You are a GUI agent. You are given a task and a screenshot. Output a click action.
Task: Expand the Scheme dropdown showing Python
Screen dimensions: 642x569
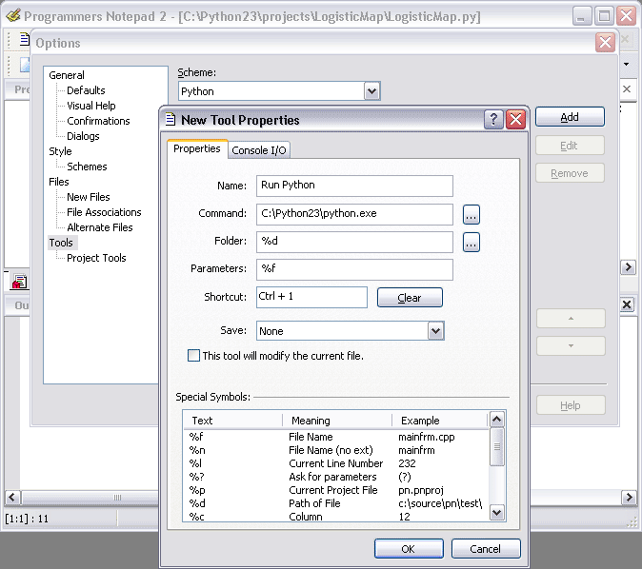tap(371, 91)
